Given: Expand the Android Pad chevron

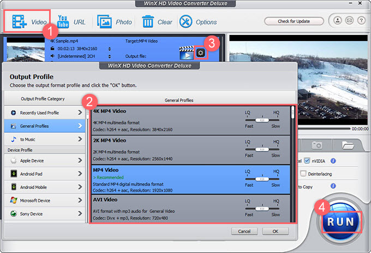Looking at the screenshot, I should (x=80, y=174).
